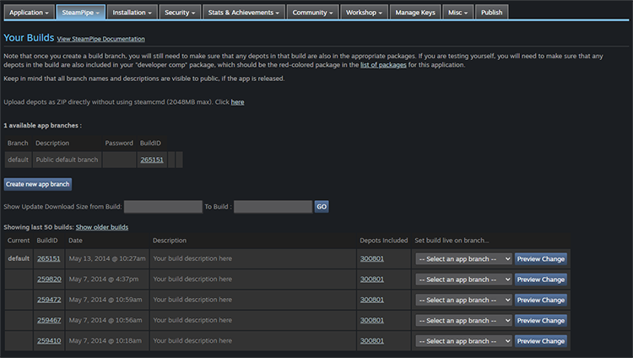Click the 'Your Builds' heading
The image size is (633, 358).
coord(29,38)
